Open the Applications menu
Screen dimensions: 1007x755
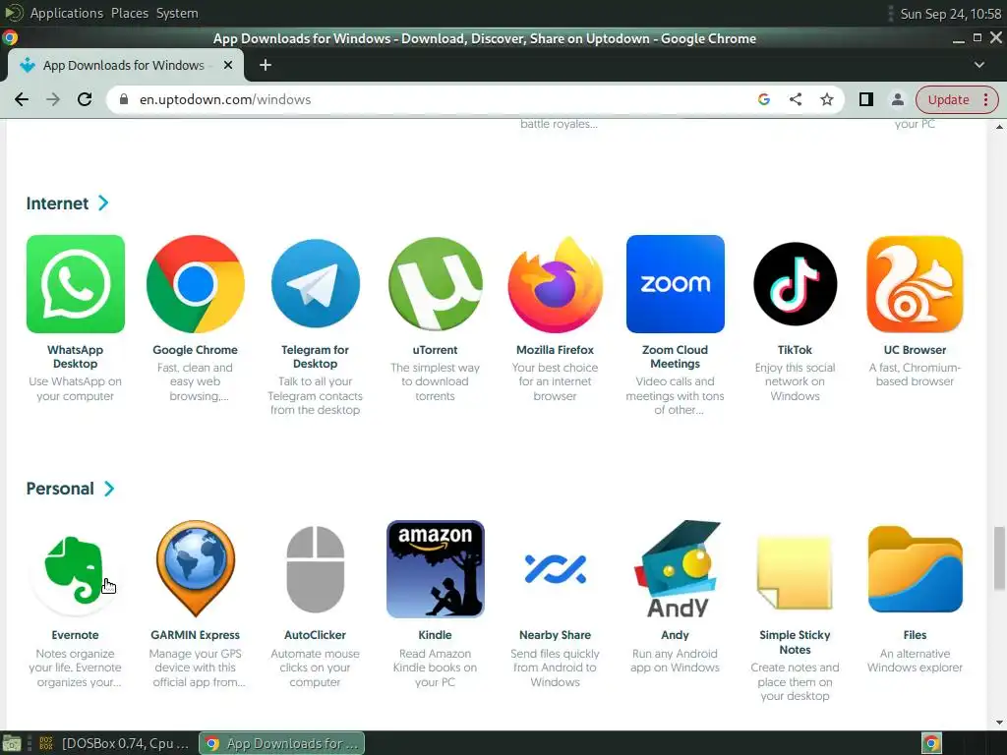66,13
